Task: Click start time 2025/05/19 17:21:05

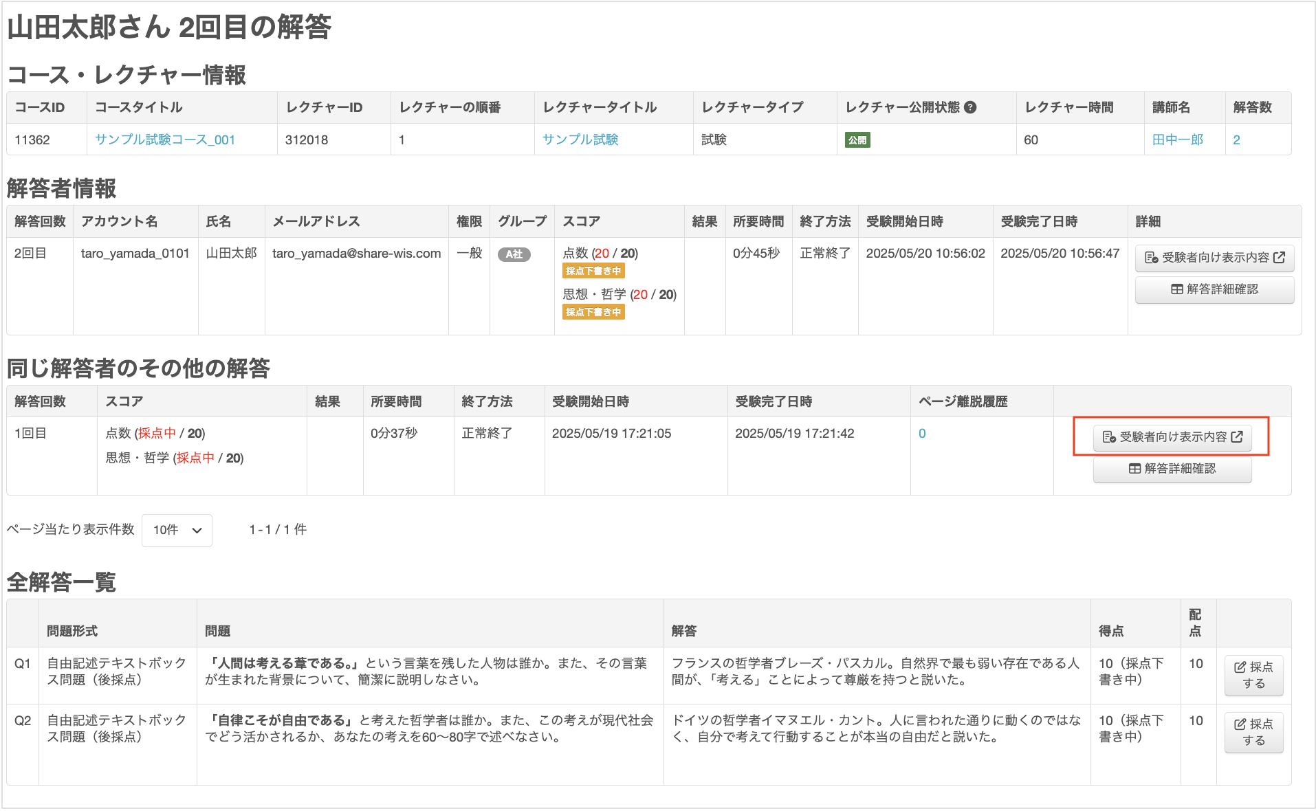Action: pyautogui.click(x=612, y=434)
